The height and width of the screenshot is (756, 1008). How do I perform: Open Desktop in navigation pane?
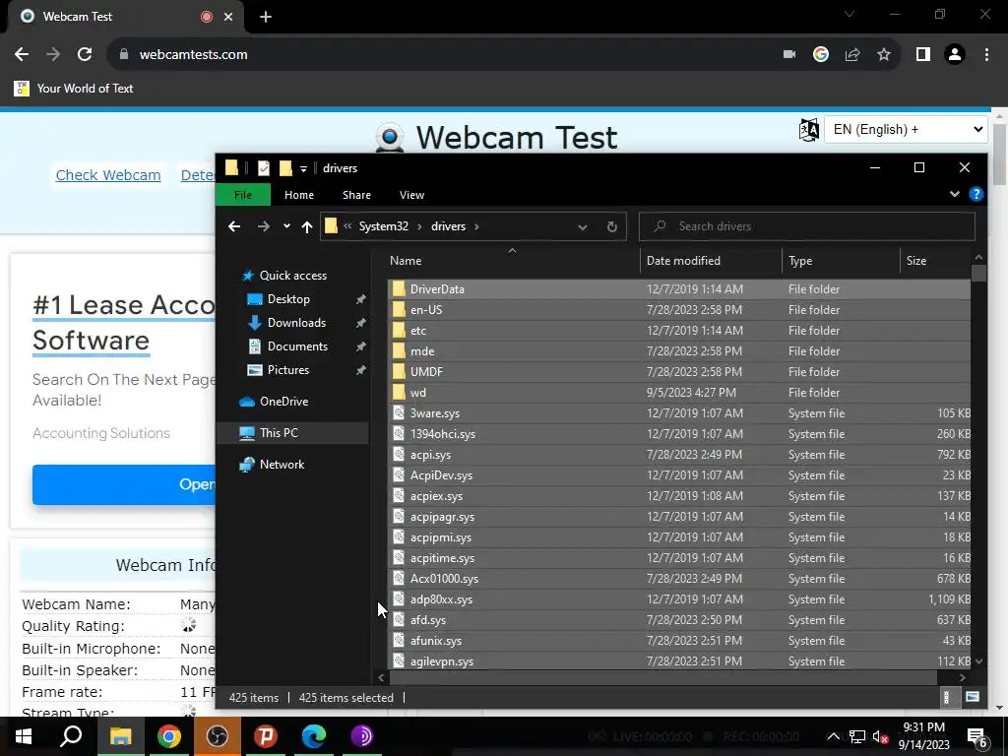coord(288,299)
